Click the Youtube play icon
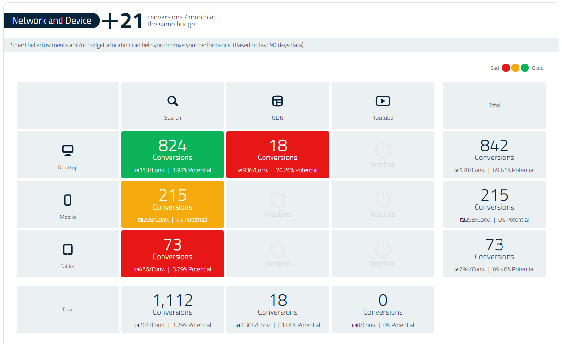 click(383, 101)
